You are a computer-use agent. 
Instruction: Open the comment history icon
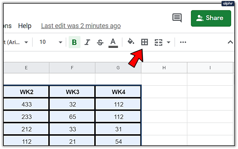[x=177, y=18]
